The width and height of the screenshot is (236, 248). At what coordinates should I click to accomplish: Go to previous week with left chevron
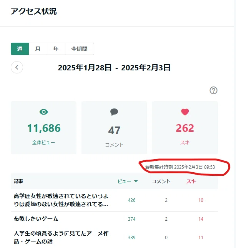tap(17, 67)
